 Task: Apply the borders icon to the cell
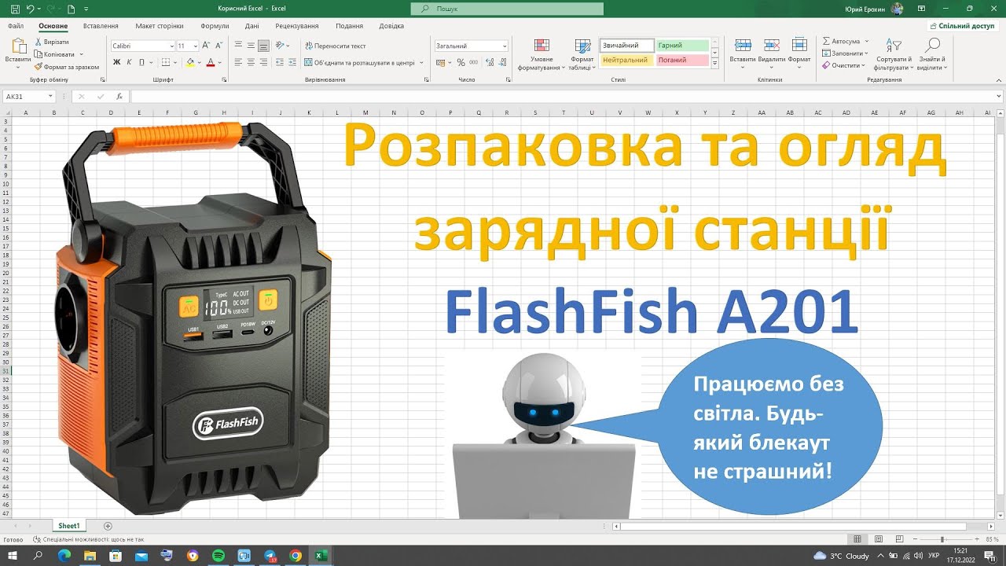tap(164, 62)
